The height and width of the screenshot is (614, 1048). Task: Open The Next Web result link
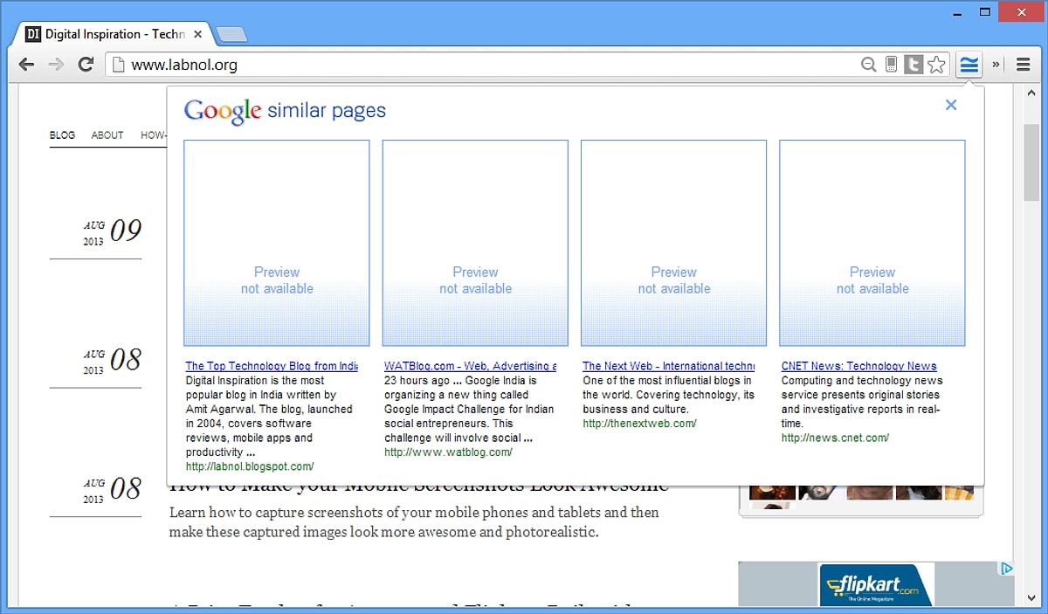[668, 366]
